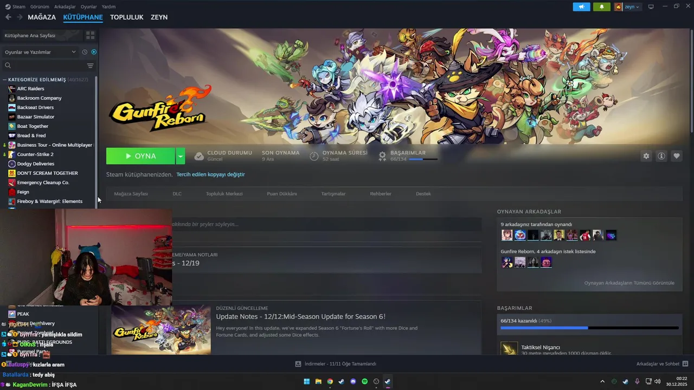694x390 pixels.
Task: Click the achievements 66/134 progress bar
Action: (x=589, y=328)
